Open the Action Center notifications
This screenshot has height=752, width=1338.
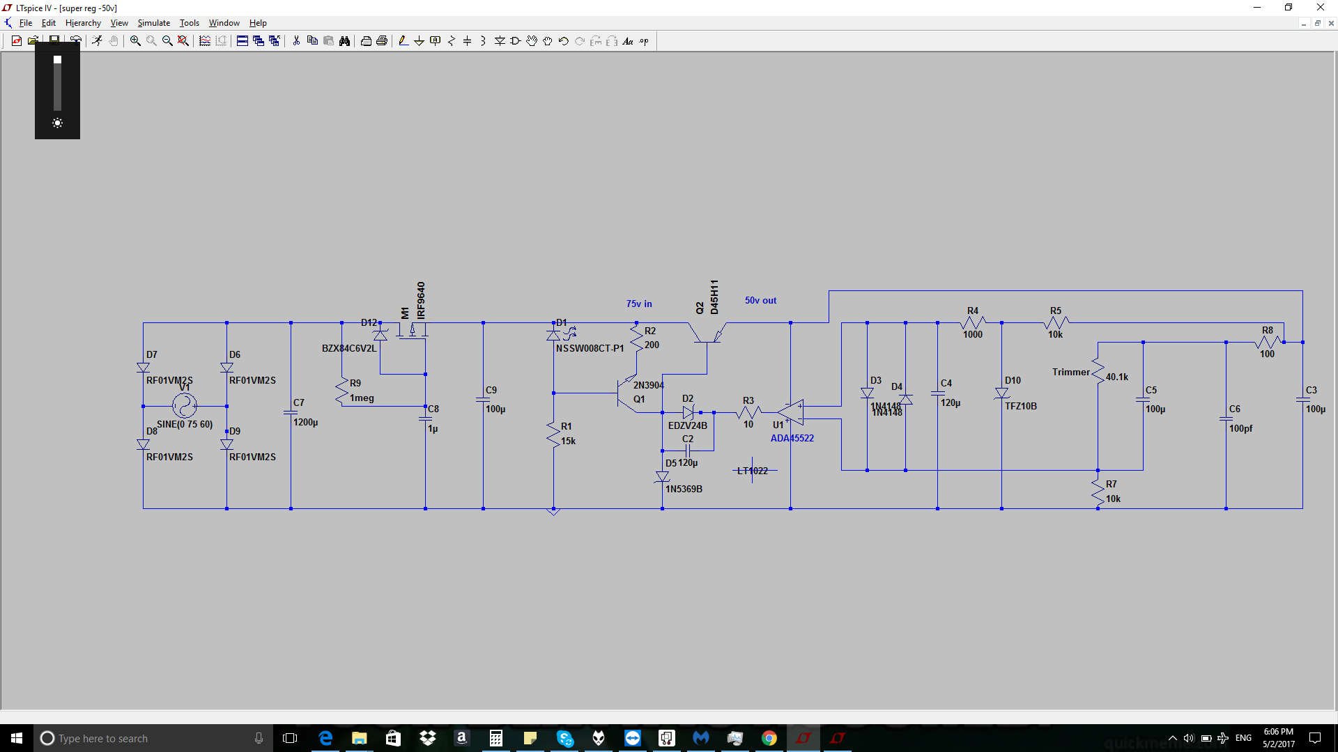[x=1315, y=738]
